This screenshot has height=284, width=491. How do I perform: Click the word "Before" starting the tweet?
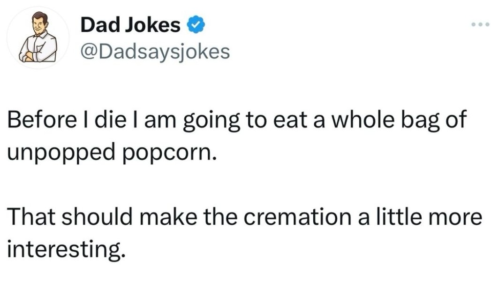[x=42, y=120]
